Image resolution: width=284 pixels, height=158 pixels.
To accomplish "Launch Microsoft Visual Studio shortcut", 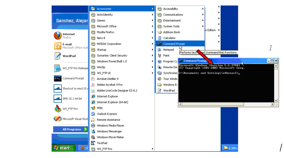I will [x=71, y=119].
